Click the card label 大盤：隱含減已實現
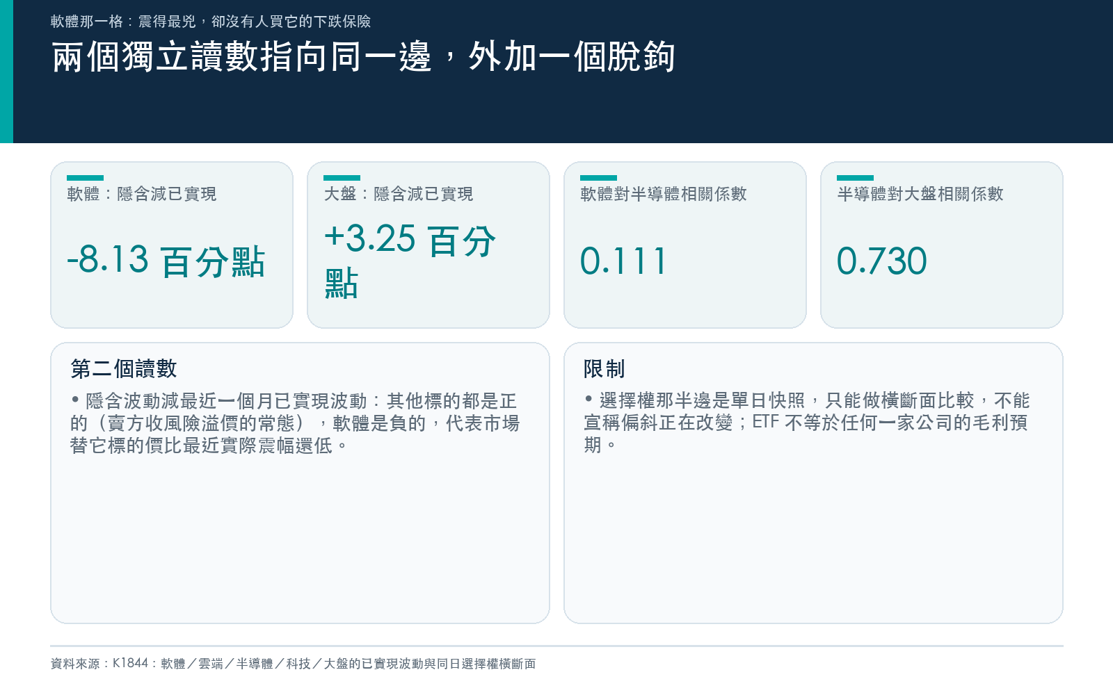The image size is (1113, 695). (398, 194)
